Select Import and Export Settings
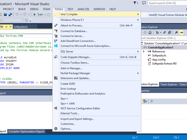 coord(96,119)
